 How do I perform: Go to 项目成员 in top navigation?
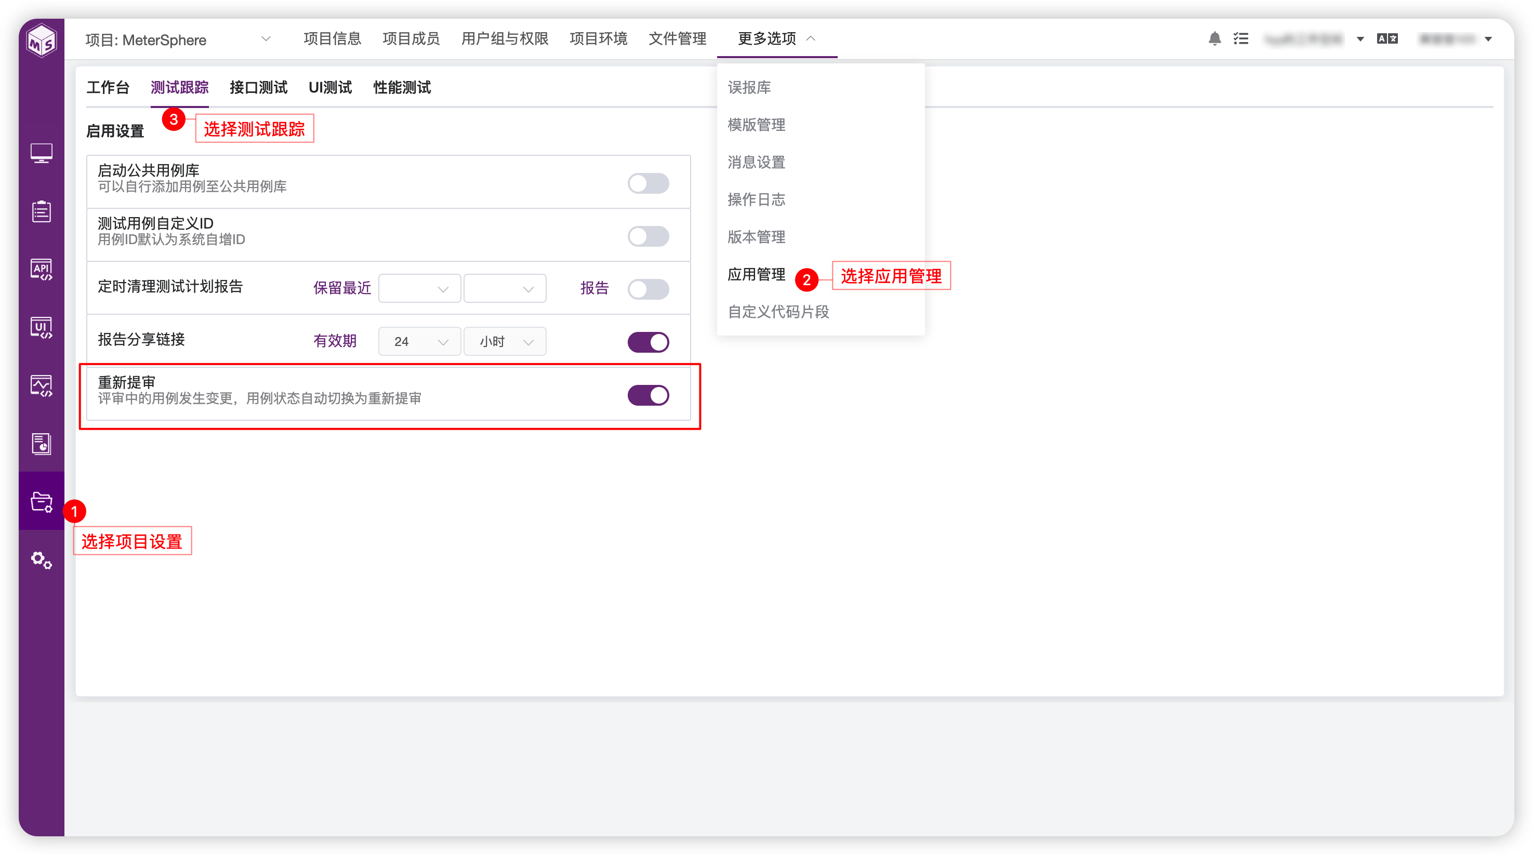click(x=411, y=38)
